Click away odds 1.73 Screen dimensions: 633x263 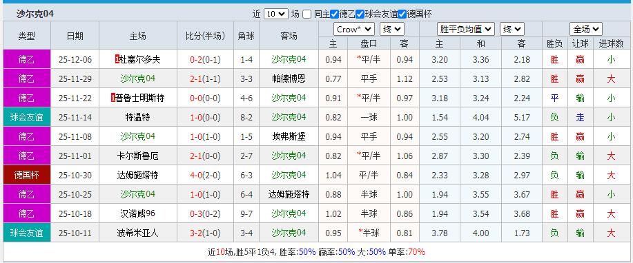point(522,233)
